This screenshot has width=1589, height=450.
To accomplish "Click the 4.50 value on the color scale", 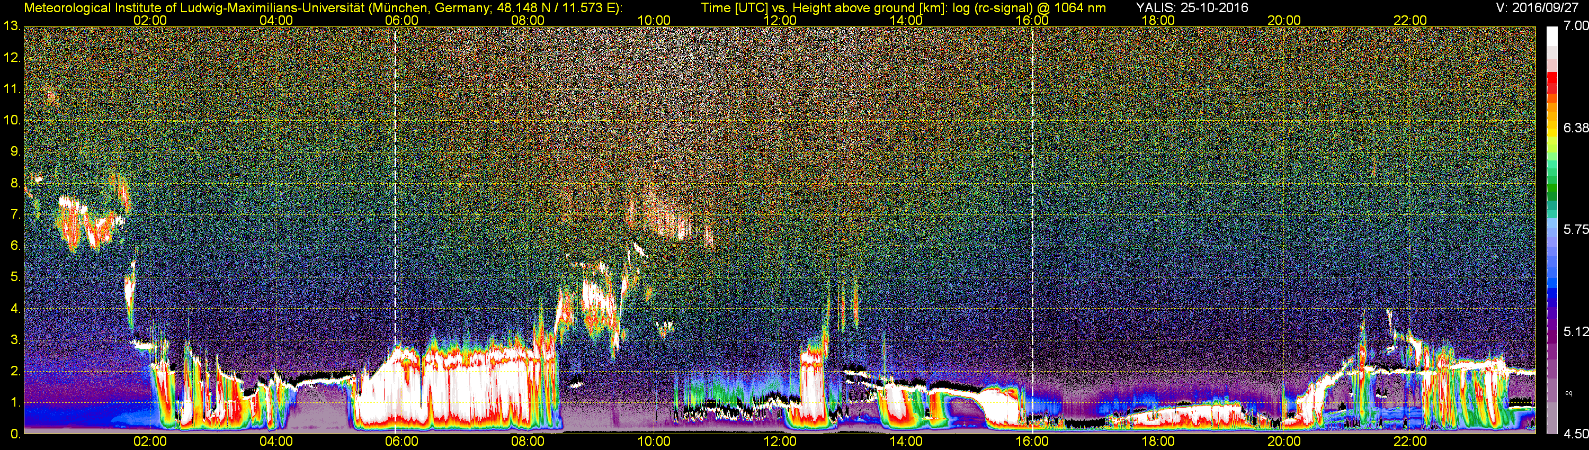I will [1575, 434].
